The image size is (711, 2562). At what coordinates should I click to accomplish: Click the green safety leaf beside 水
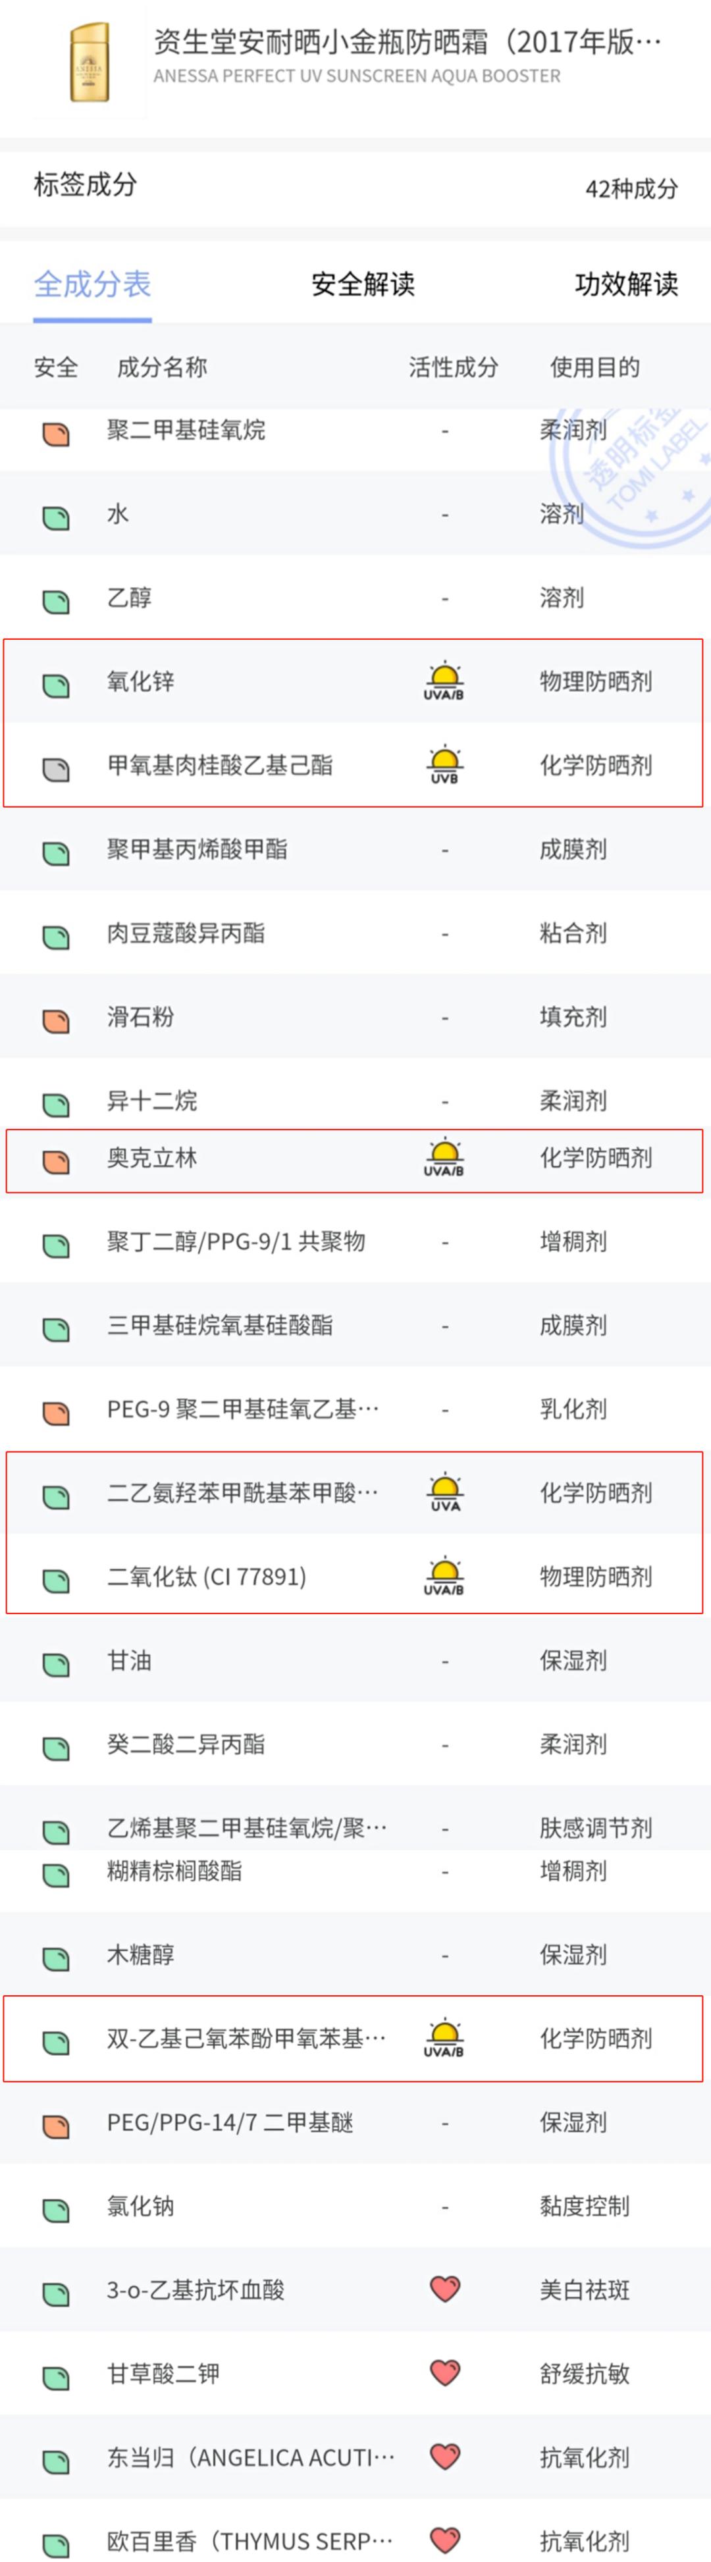(x=56, y=514)
